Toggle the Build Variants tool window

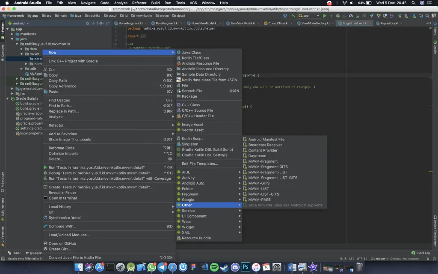tap(3, 209)
